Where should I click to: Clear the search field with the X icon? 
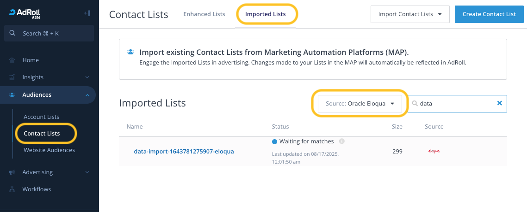499,104
